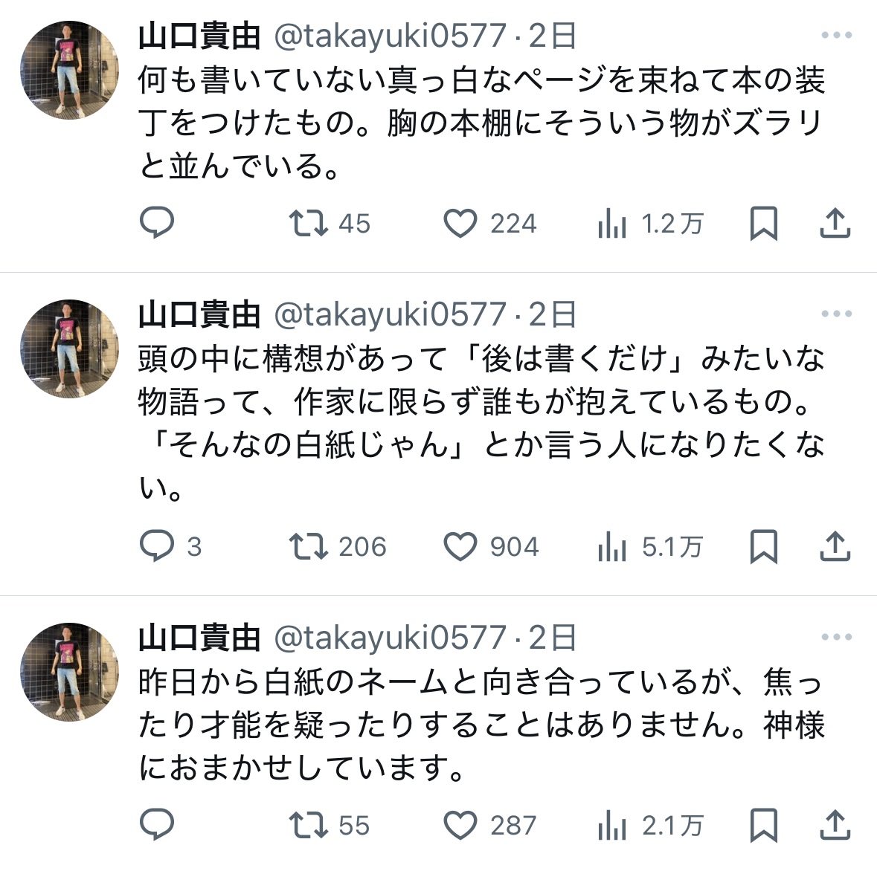
Task: Open the @takayuki0577 handle on third tweet
Action: (x=390, y=638)
